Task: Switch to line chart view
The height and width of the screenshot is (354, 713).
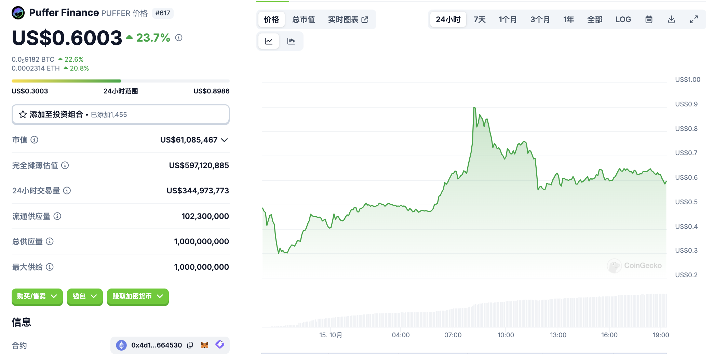Action: pos(269,41)
